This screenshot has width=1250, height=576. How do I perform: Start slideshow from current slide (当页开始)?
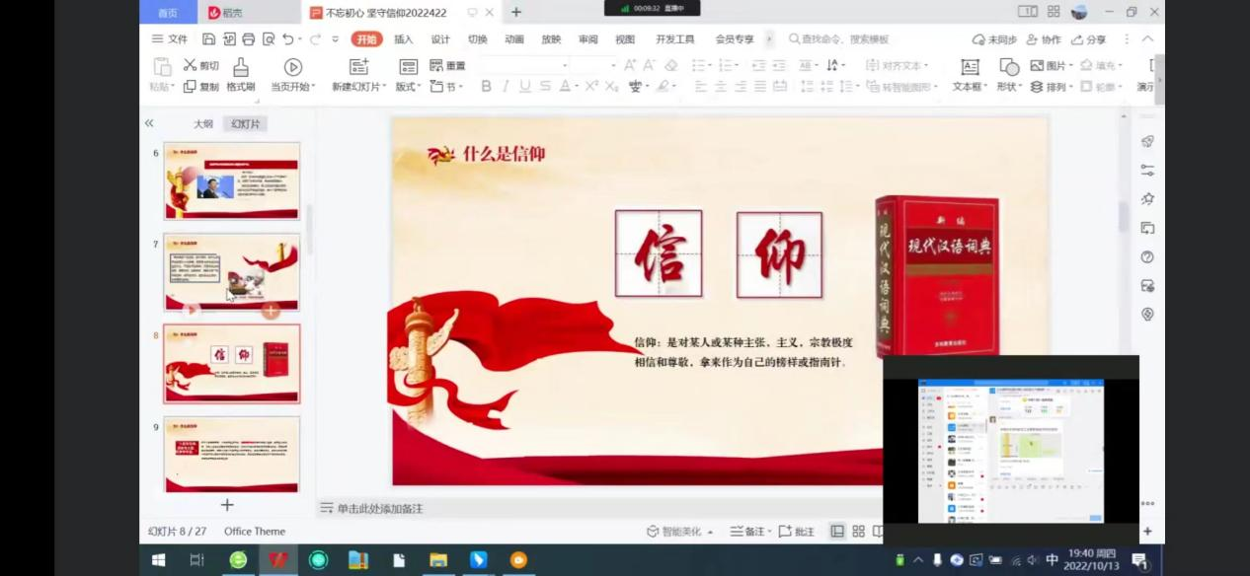coord(293,75)
